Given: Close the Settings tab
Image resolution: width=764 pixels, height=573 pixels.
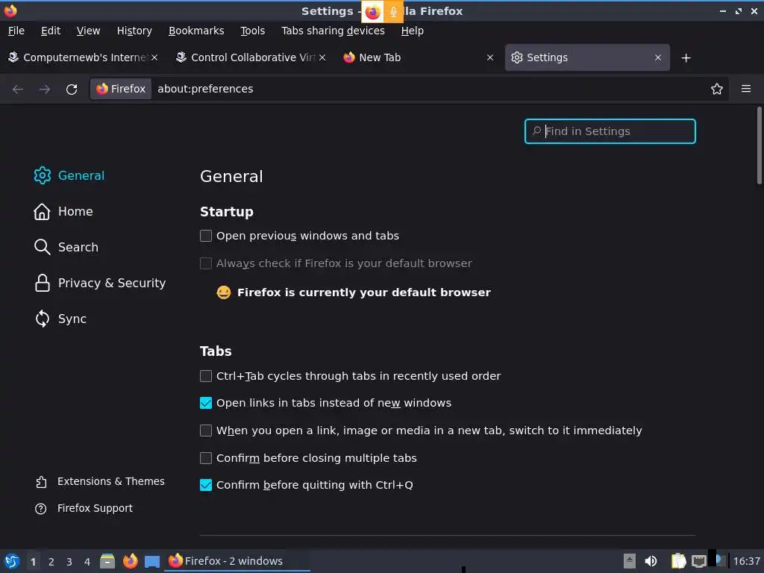Looking at the screenshot, I should 658,57.
